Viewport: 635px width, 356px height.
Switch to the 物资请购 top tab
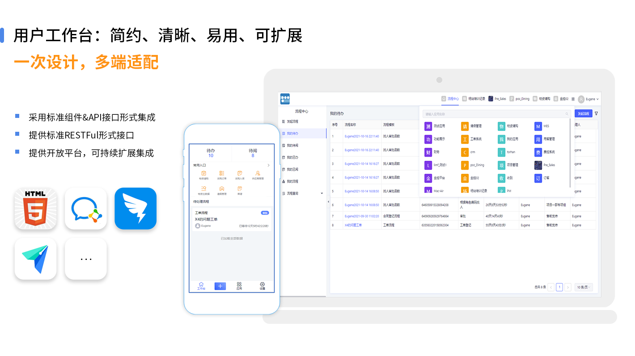[x=542, y=99]
